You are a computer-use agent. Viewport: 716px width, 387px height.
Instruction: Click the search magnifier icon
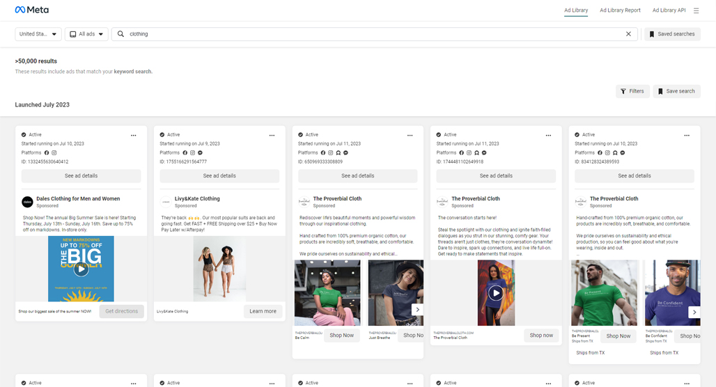click(120, 34)
